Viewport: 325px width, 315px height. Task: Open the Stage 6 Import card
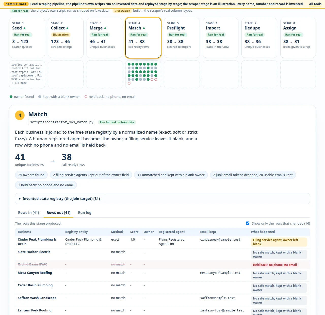[221, 38]
